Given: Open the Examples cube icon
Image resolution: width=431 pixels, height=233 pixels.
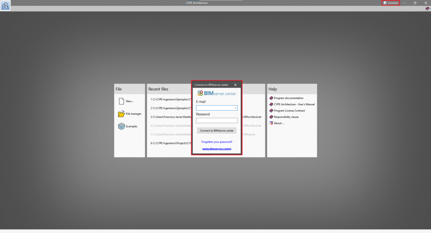Looking at the screenshot, I should point(121,126).
